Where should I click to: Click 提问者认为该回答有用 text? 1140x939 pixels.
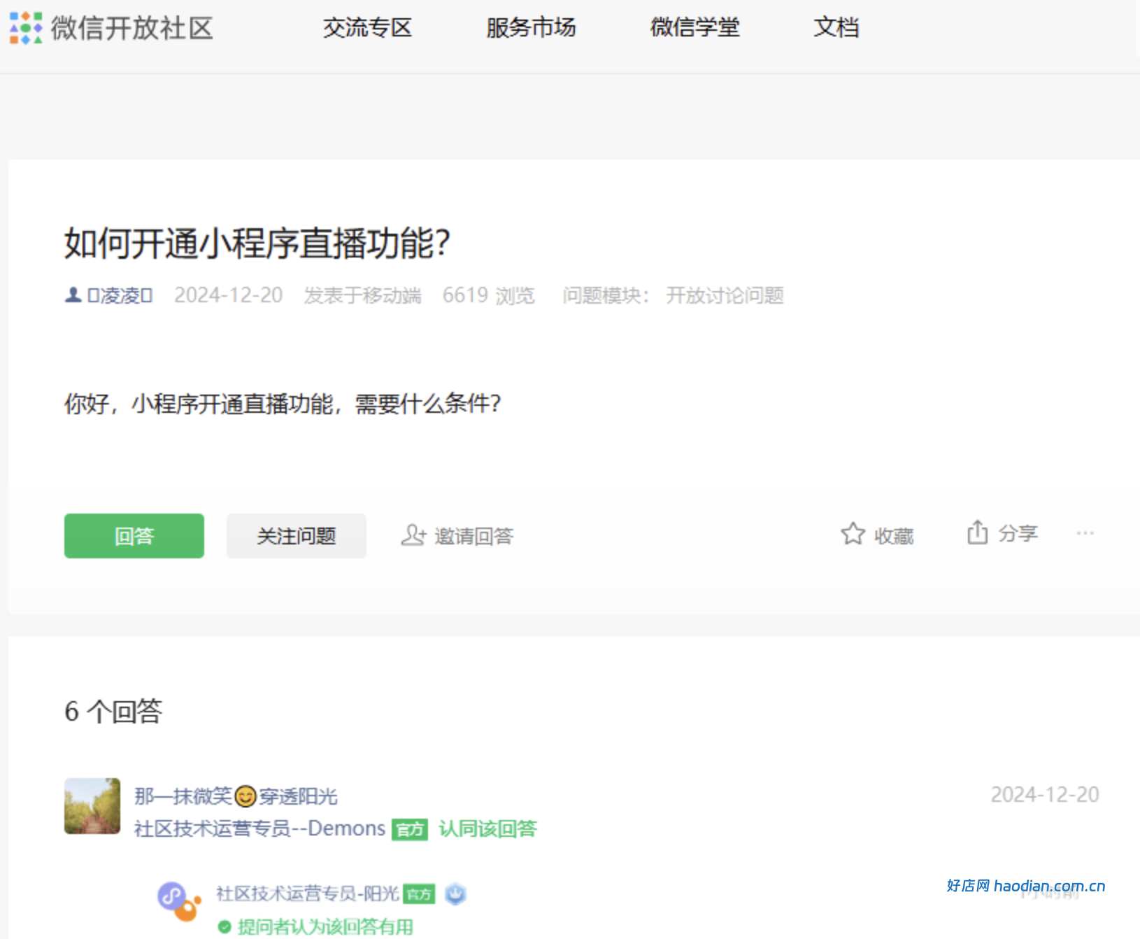point(325,927)
